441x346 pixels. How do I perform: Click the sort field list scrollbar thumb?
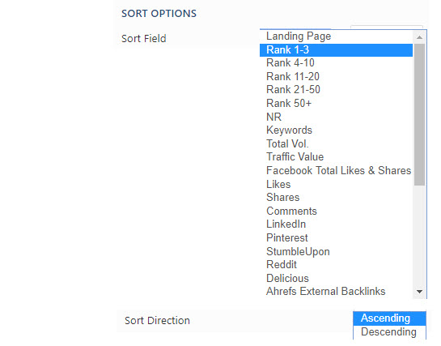(419, 114)
